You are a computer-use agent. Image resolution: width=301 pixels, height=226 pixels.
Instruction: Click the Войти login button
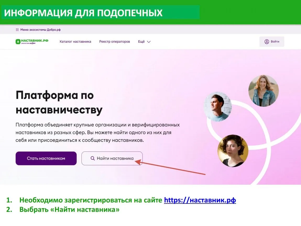point(272,42)
